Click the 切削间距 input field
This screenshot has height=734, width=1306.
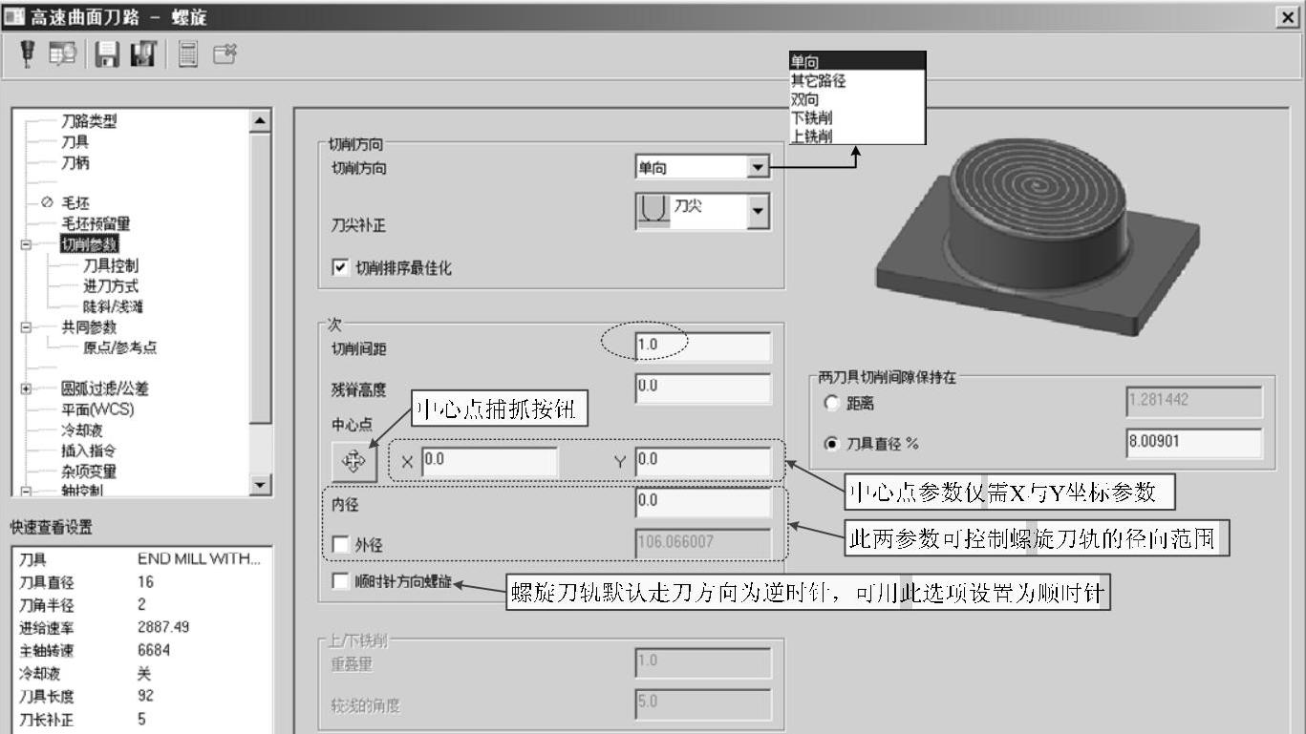(x=702, y=346)
